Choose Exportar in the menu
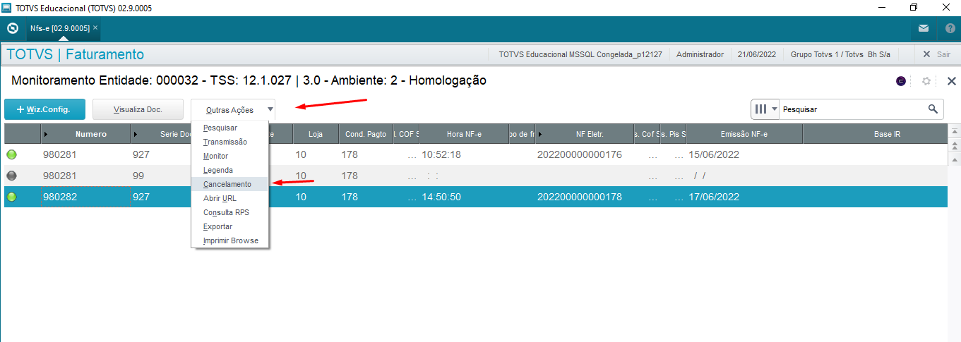 click(x=229, y=226)
